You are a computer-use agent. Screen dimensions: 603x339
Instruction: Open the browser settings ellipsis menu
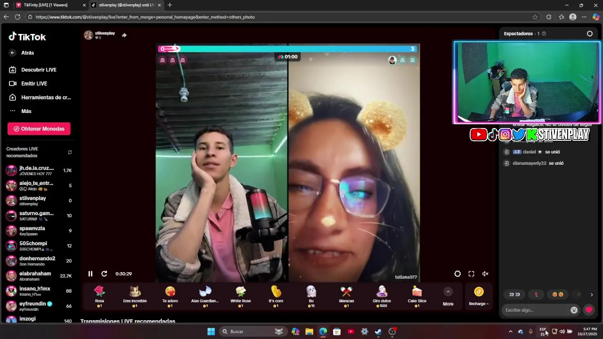click(584, 17)
